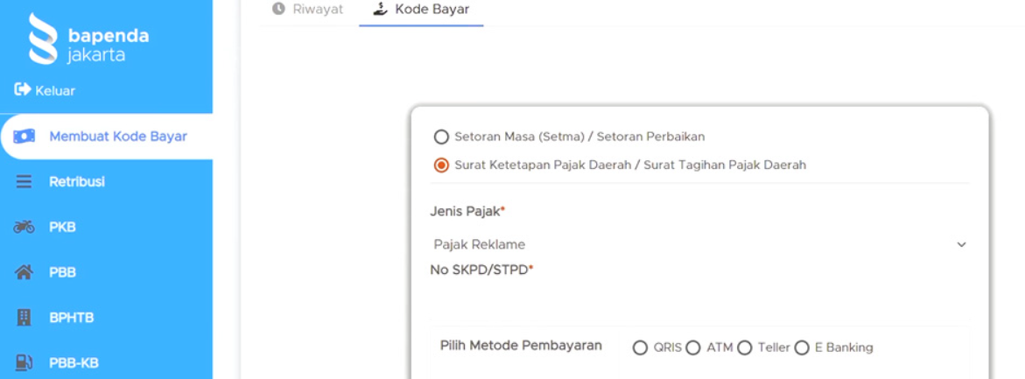
Task: Switch to the Kode Bayar tab
Action: tap(421, 10)
